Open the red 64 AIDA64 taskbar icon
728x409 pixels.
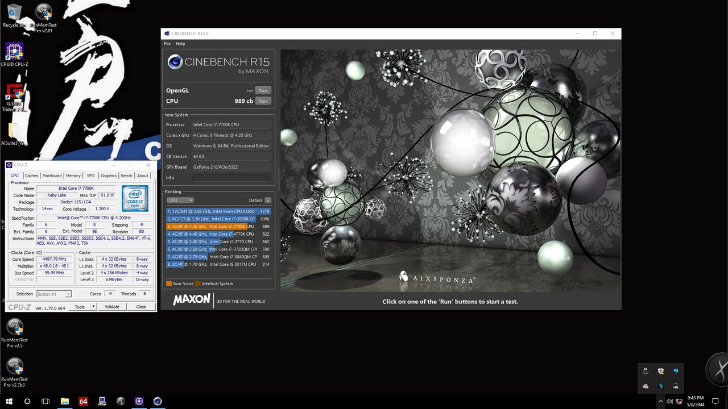(84, 401)
